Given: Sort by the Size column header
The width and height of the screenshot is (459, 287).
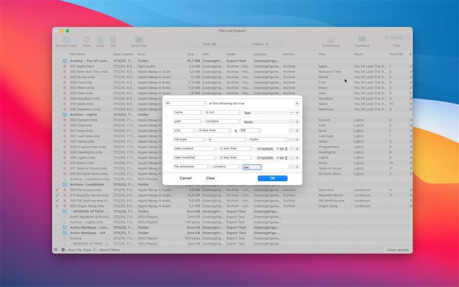Looking at the screenshot, I should point(190,54).
